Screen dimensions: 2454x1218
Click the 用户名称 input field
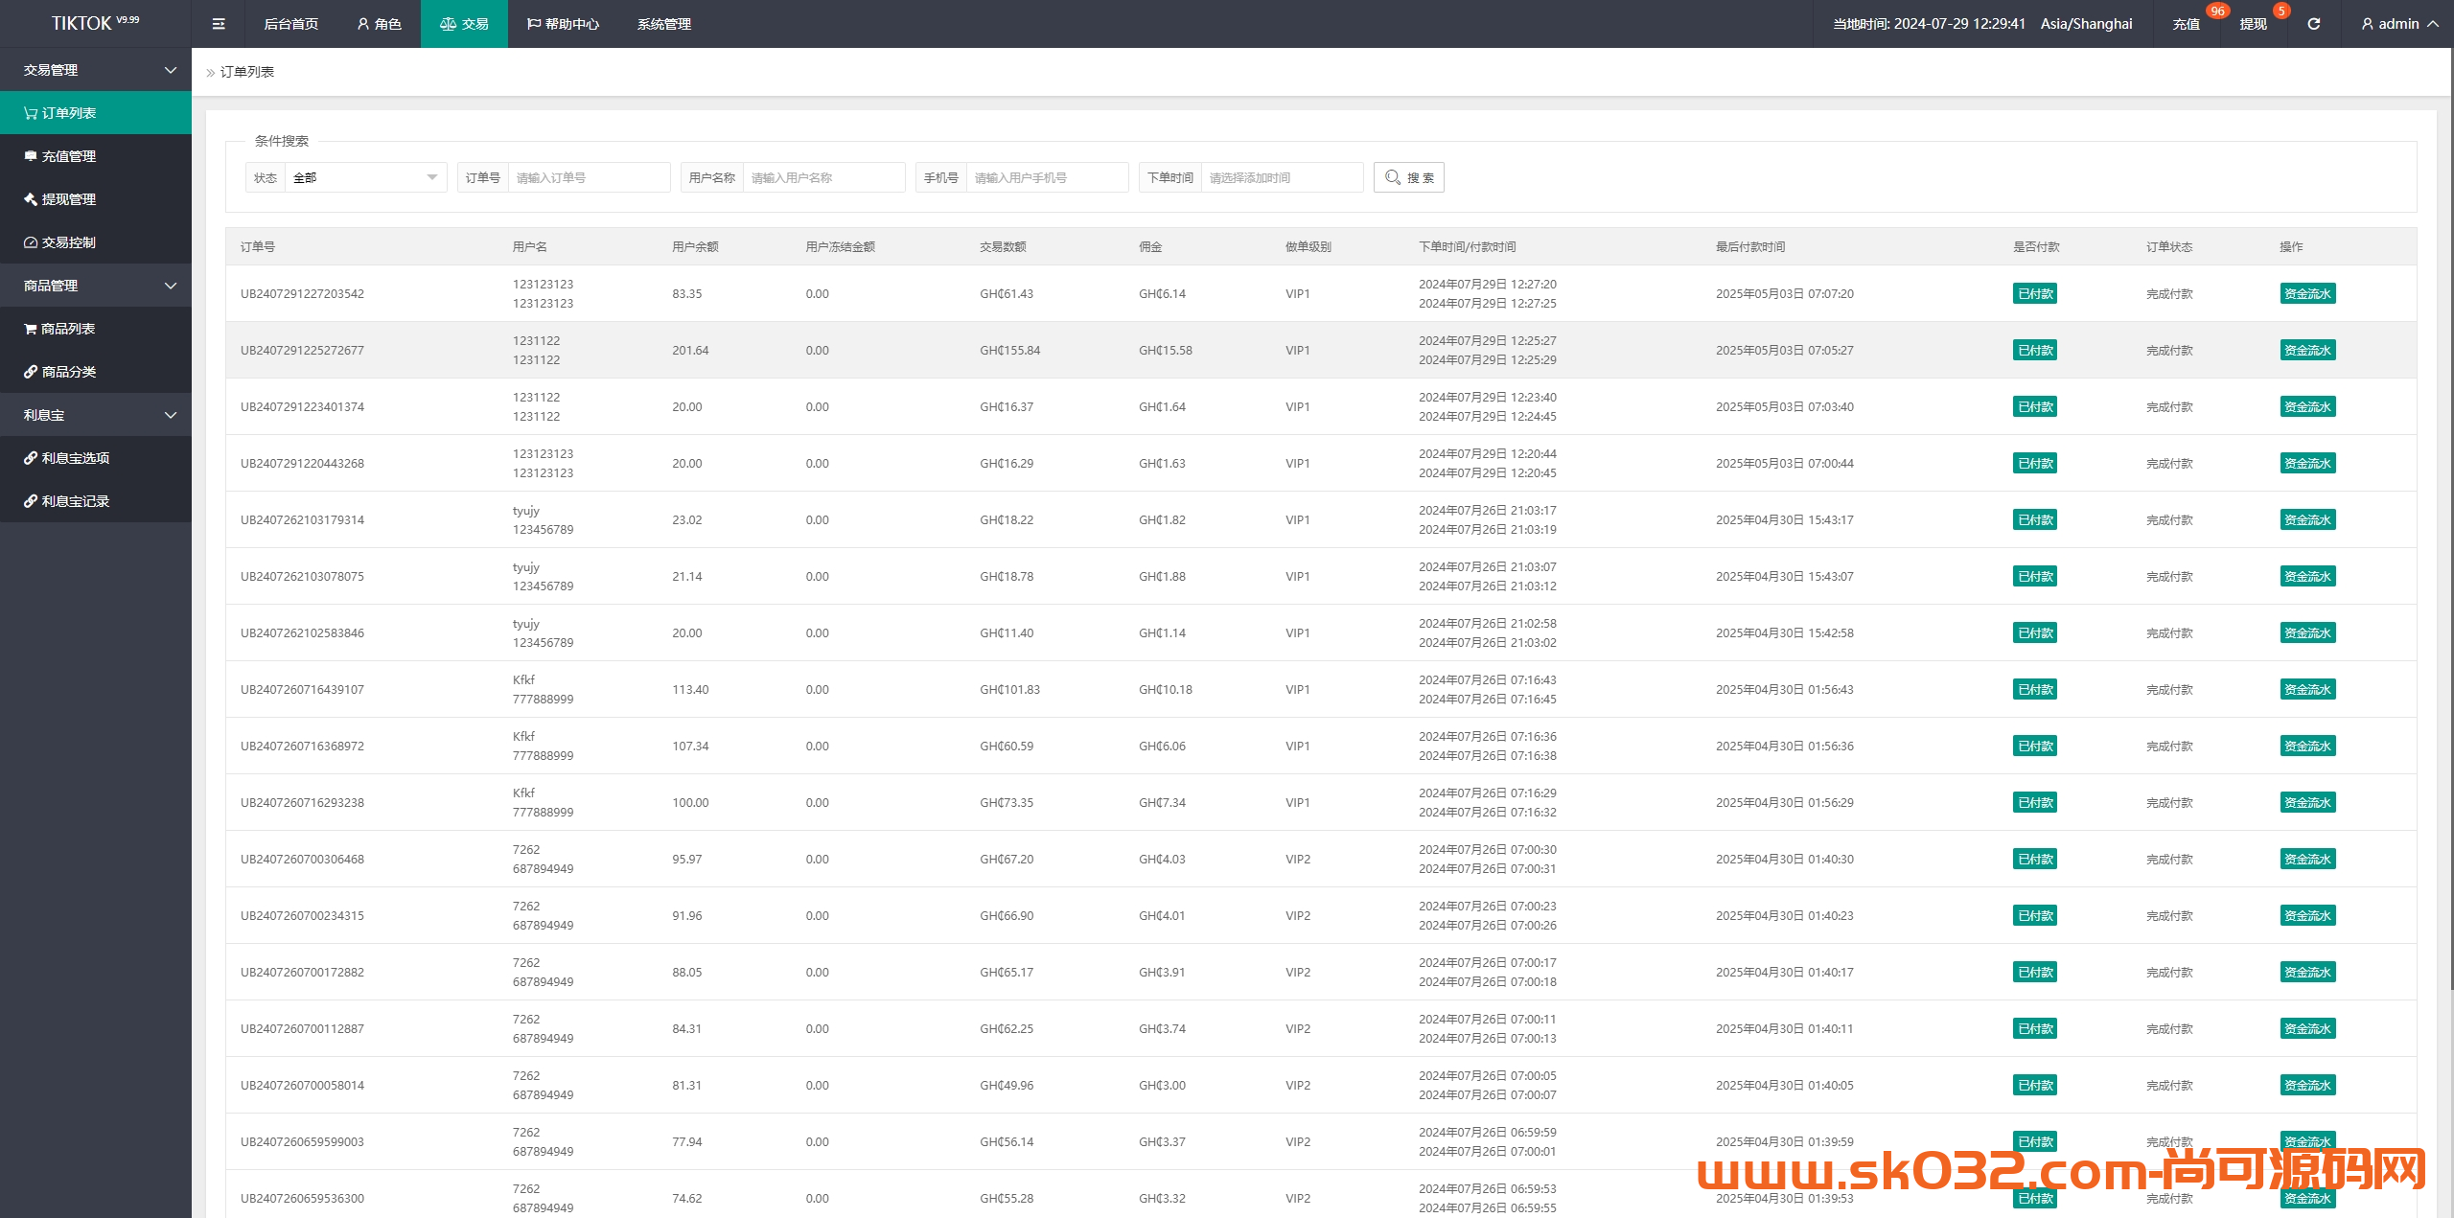tap(823, 177)
